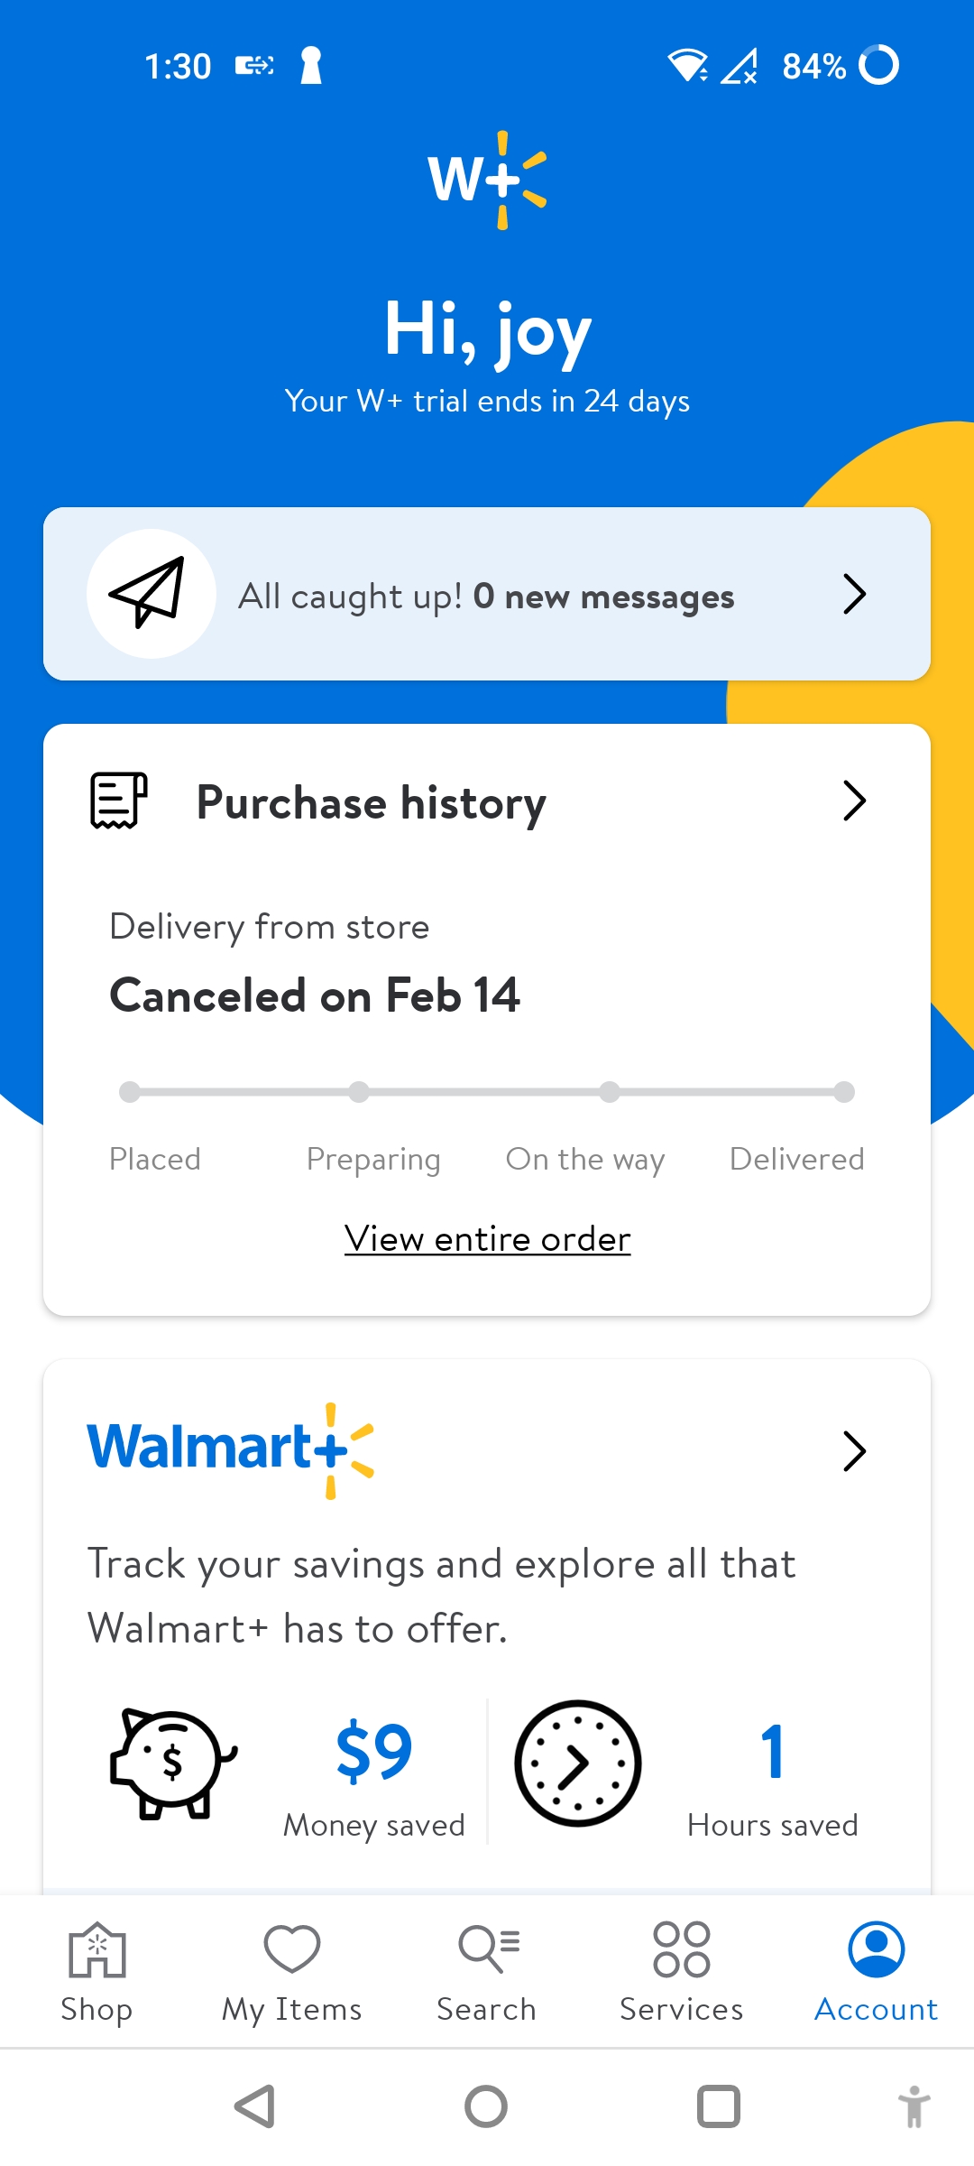Tap the Walmart+ logo in the card
The image size is (974, 2166).
pyautogui.click(x=231, y=1449)
